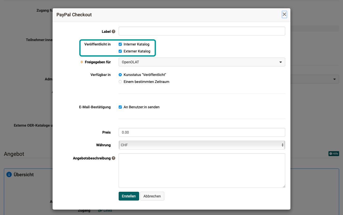Expand the background dropdown behind the dialog
Viewport: 343px width, 215px height.
tap(334, 79)
